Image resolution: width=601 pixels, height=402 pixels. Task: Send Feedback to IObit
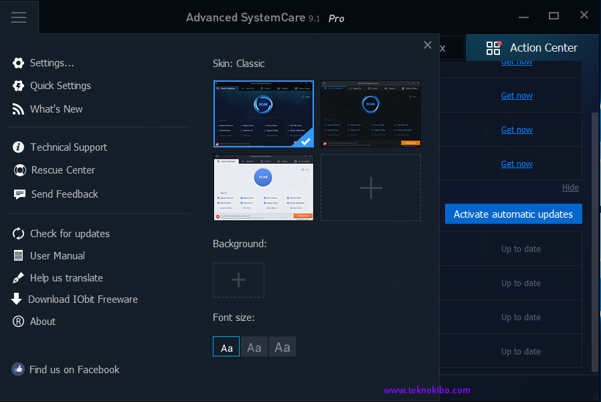64,194
